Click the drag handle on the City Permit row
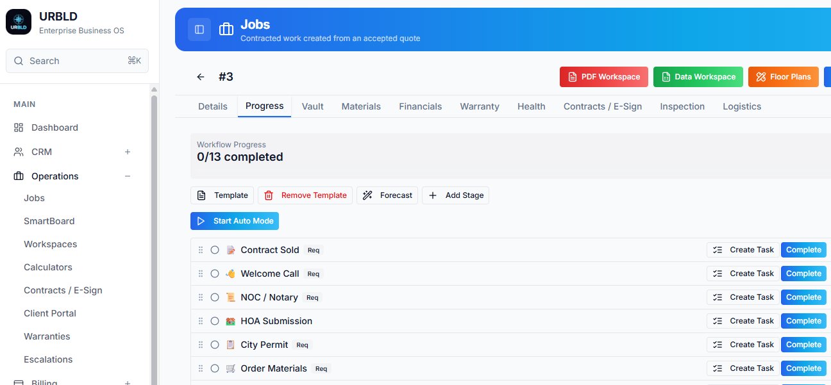 click(x=201, y=345)
